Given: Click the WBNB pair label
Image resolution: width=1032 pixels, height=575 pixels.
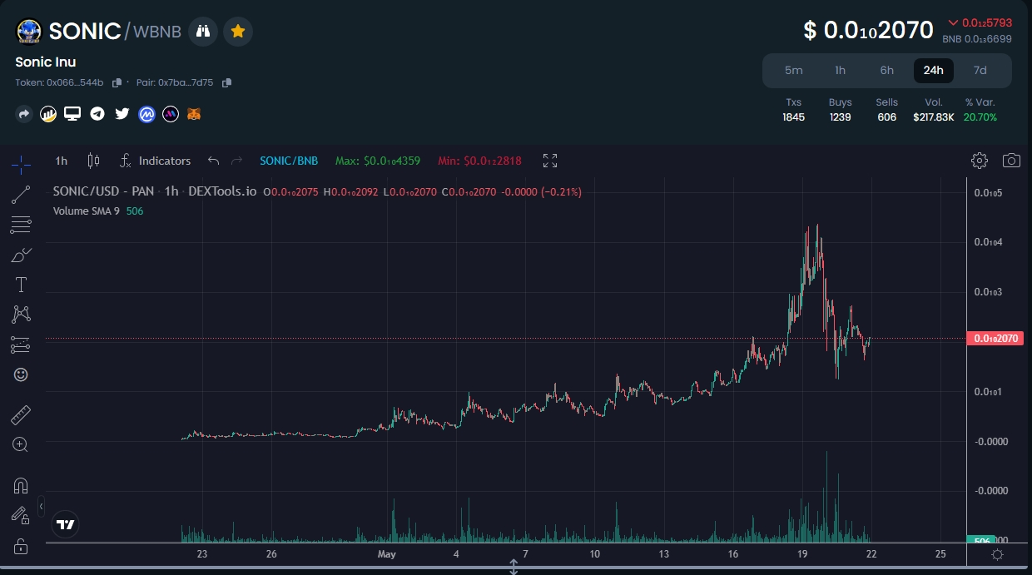Looking at the screenshot, I should 157,32.
